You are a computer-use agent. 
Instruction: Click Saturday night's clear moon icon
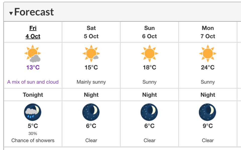[x=91, y=112]
